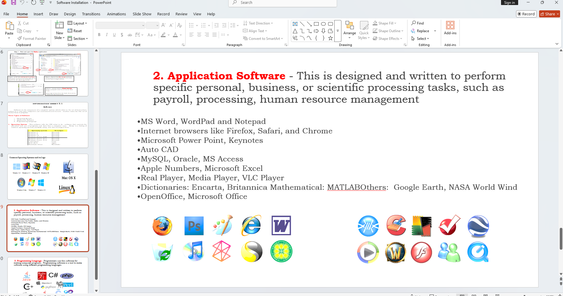Open the Layout dropdown
The width and height of the screenshot is (563, 296).
(77, 23)
